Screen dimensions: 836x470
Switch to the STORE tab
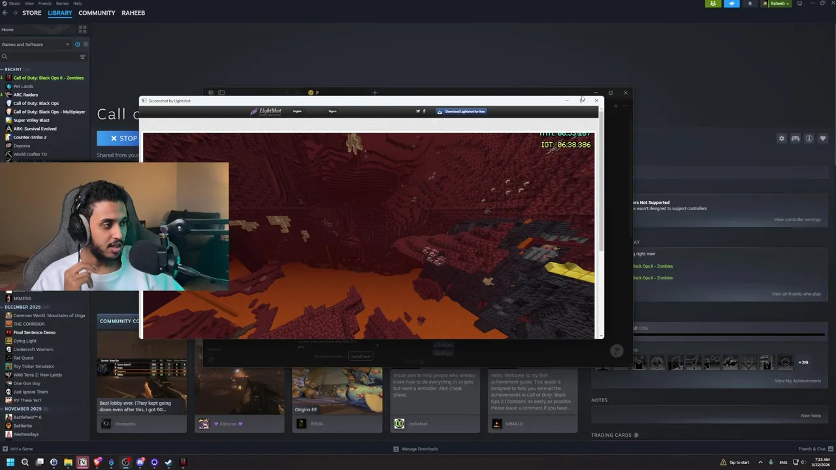(x=31, y=13)
